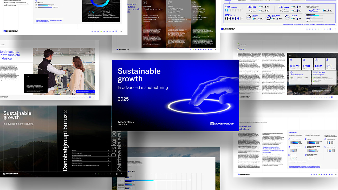Viewport: 338px width, 190px height.
Task: Click the Herrialde nagusiak globe icon
Action: coord(292,72)
